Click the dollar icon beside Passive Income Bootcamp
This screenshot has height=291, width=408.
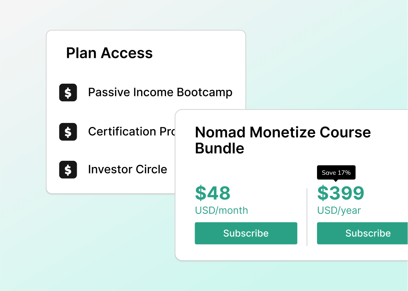pos(68,92)
